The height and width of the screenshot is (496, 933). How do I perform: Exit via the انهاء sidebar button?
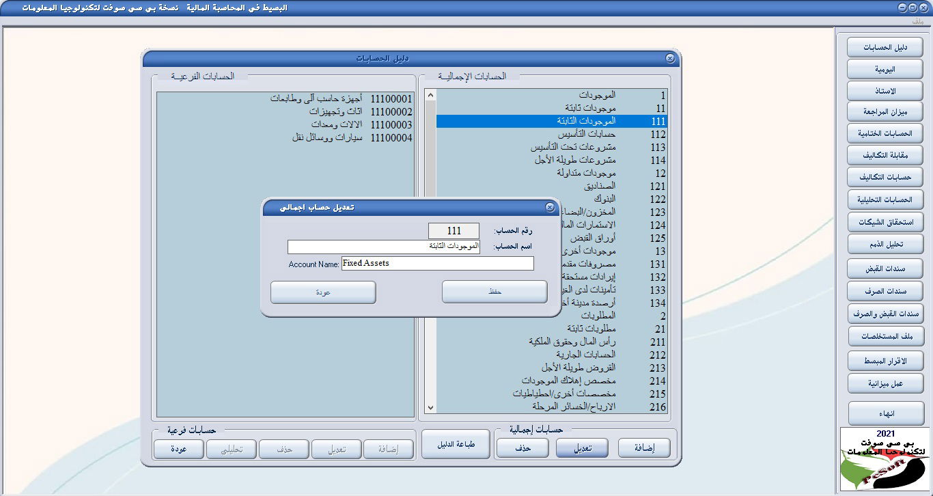[x=885, y=413]
